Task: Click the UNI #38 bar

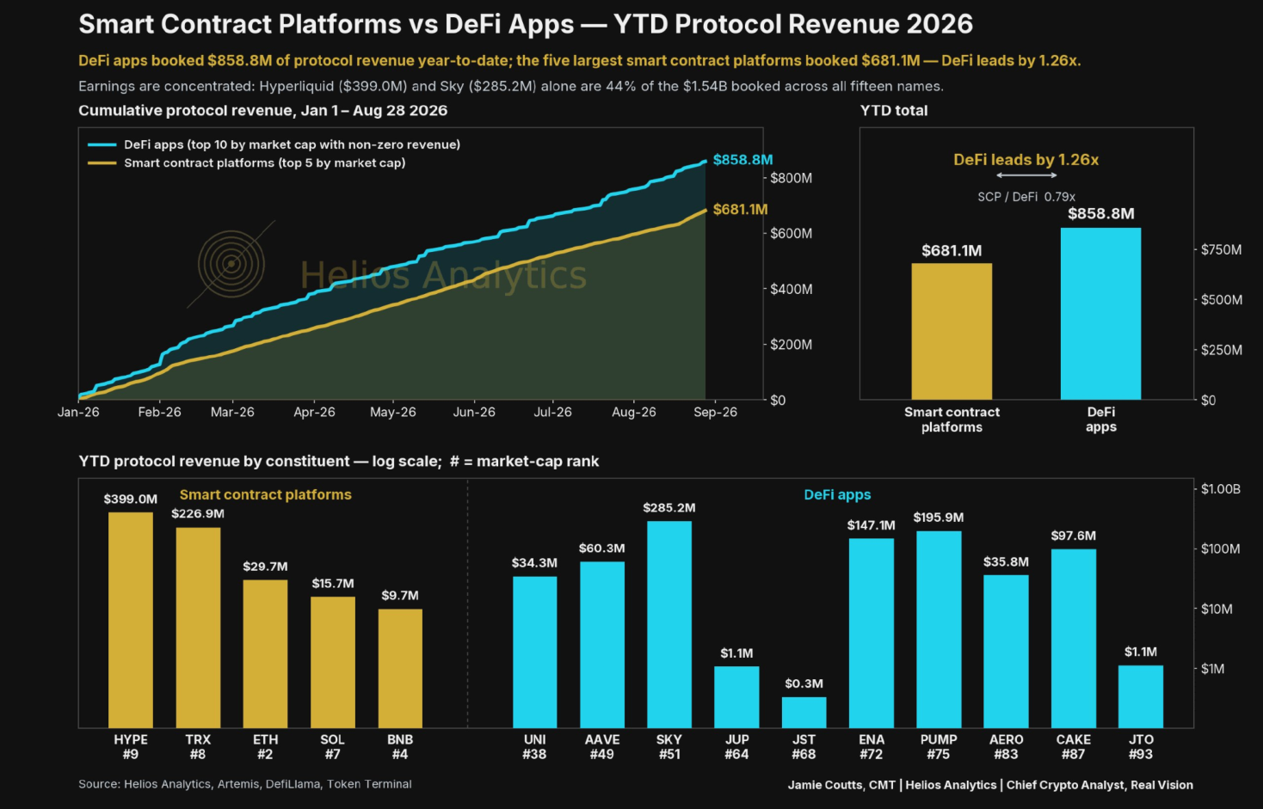Action: [x=535, y=653]
